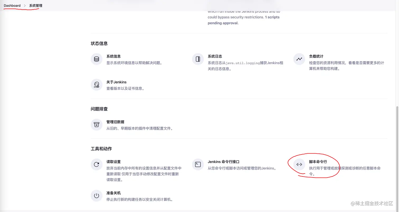The width and height of the screenshot is (399, 212).
Task: Click the 关于Jenkins butler icon
Action: click(97, 85)
